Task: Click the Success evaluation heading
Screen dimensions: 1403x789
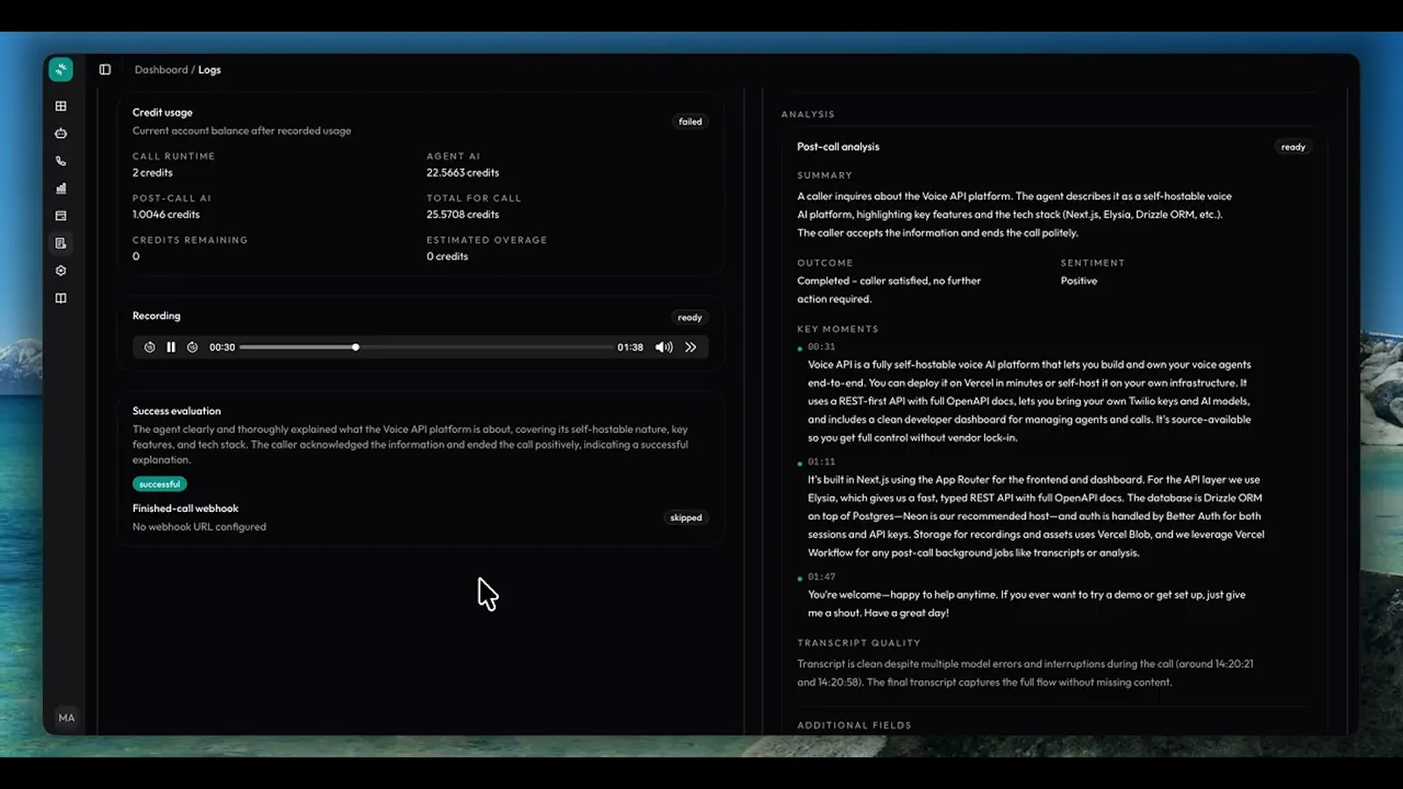Action: 176,410
